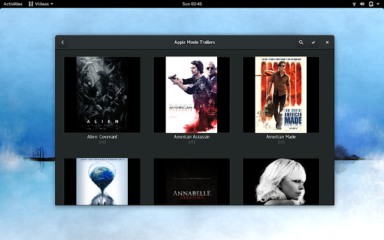Click the network status icon in top bar

pyautogui.click(x=354, y=4)
